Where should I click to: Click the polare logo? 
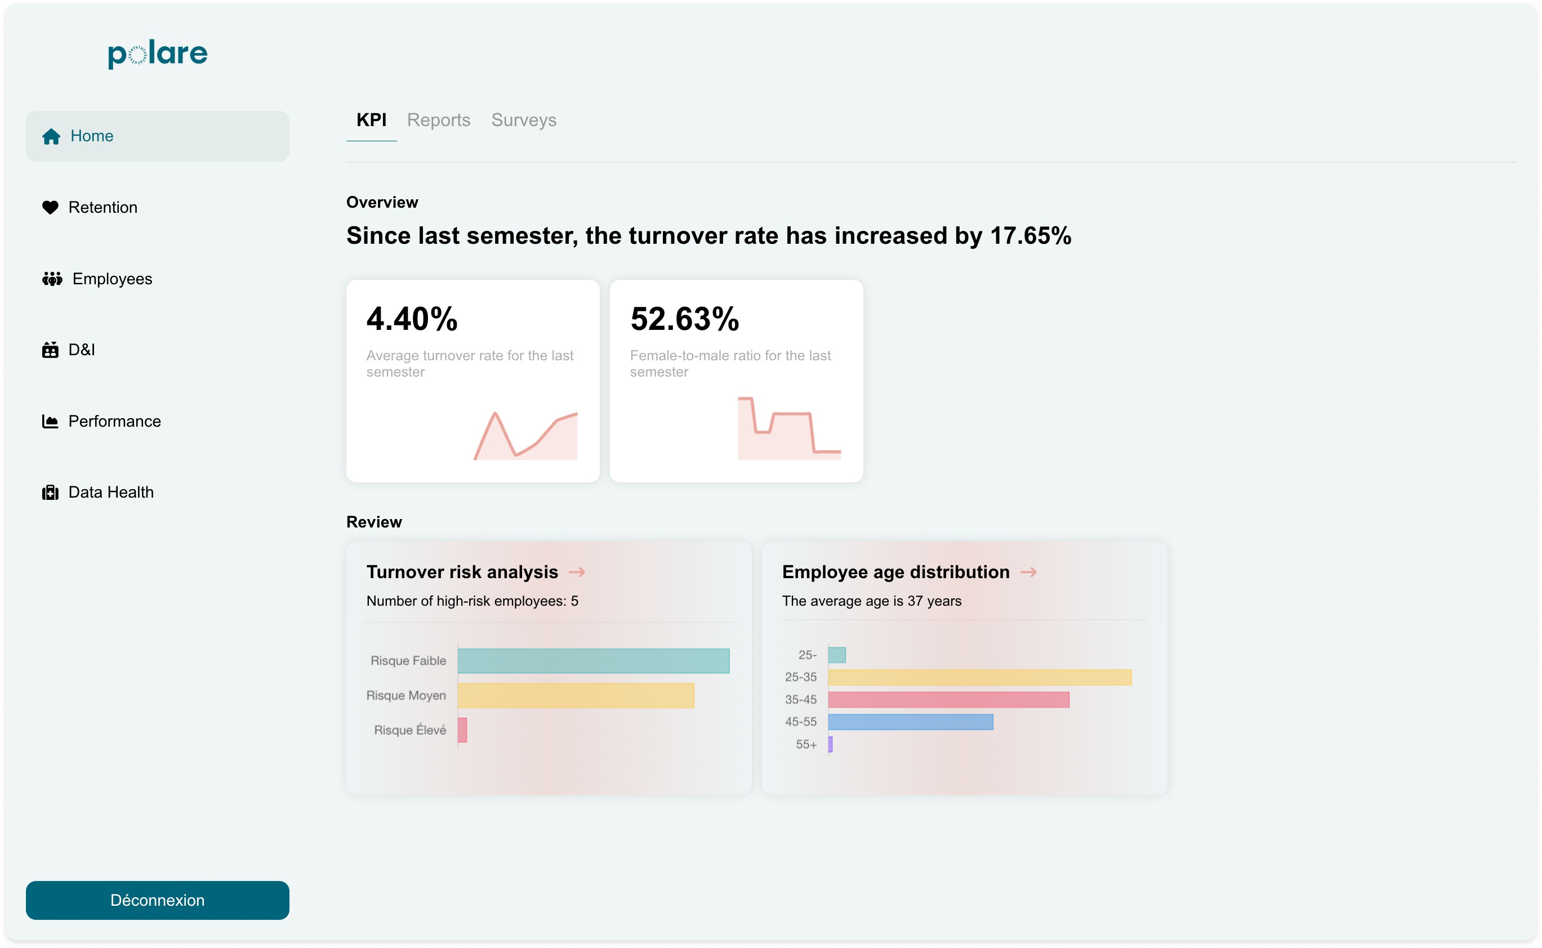point(157,55)
